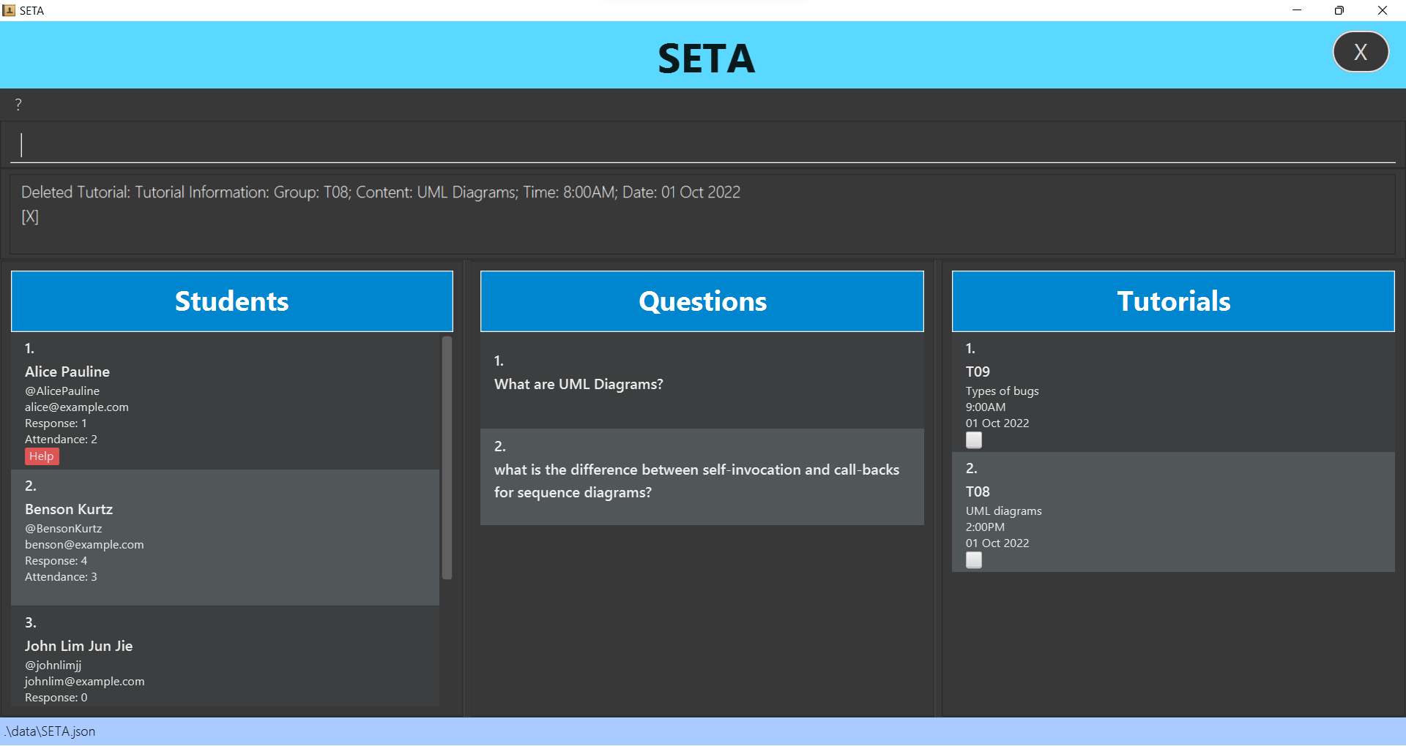
Task: Click the Students panel header
Action: tap(232, 301)
